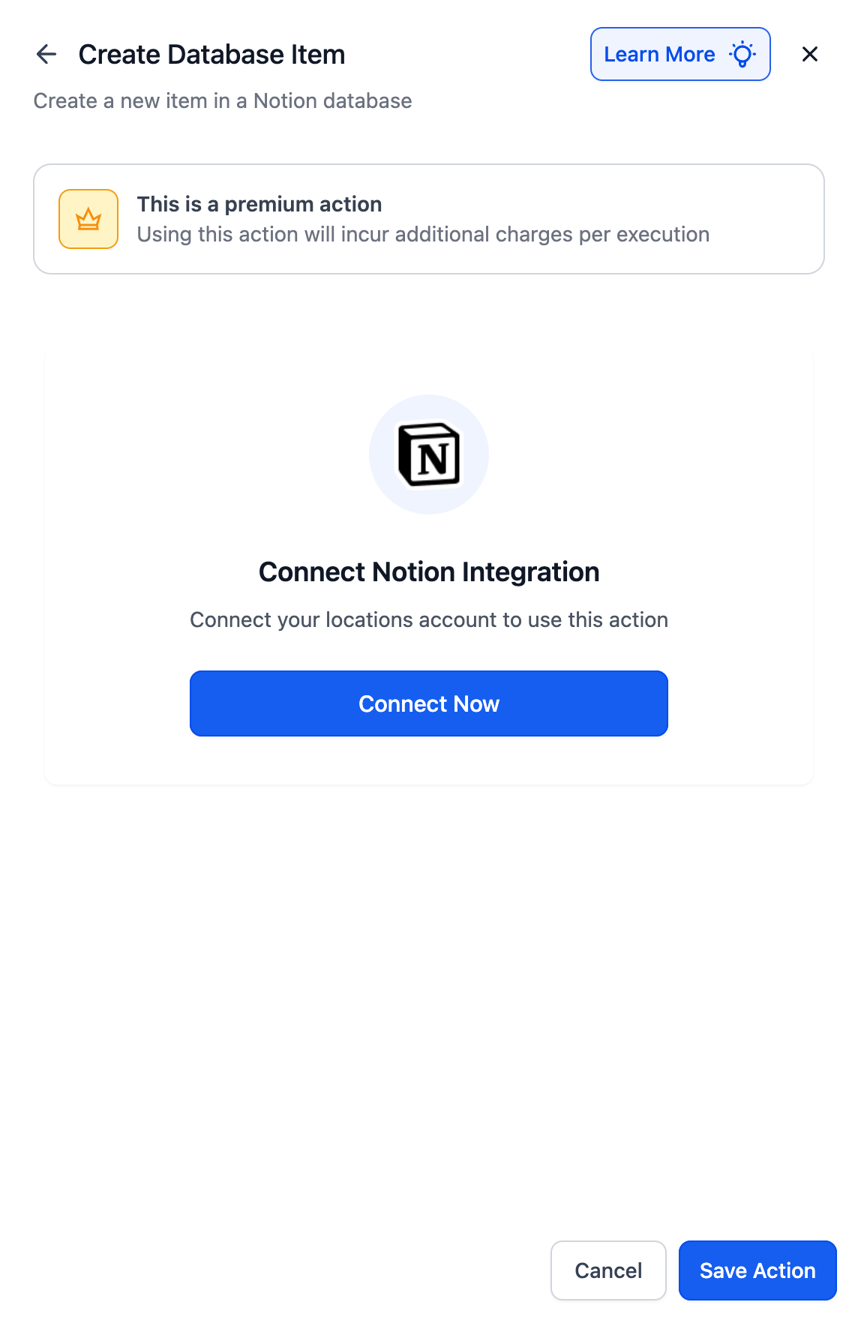Click the Notion logo icon
This screenshot has height=1317, width=852.
429,454
